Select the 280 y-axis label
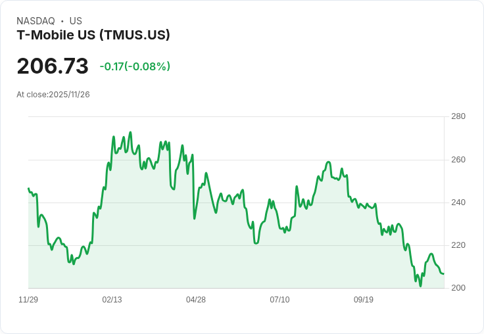The image size is (484, 334). pyautogui.click(x=458, y=116)
